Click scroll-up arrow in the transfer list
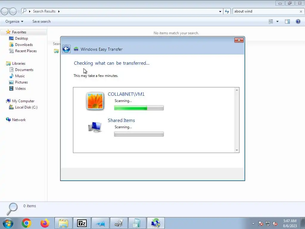305x229 pixels. coord(237,90)
